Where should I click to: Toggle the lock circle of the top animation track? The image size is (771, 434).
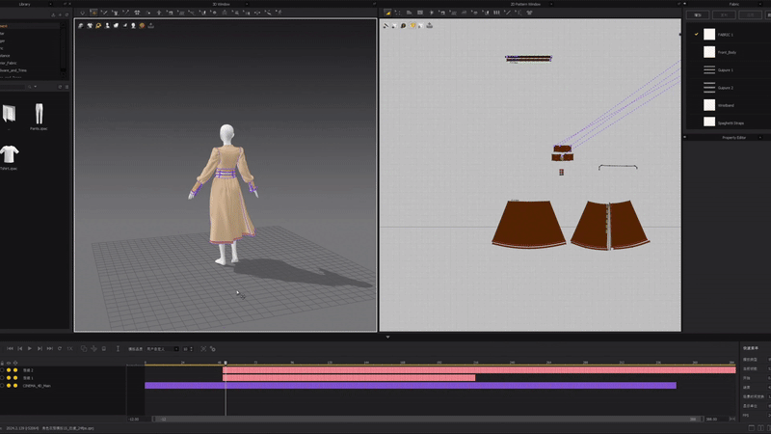[x=2, y=370]
